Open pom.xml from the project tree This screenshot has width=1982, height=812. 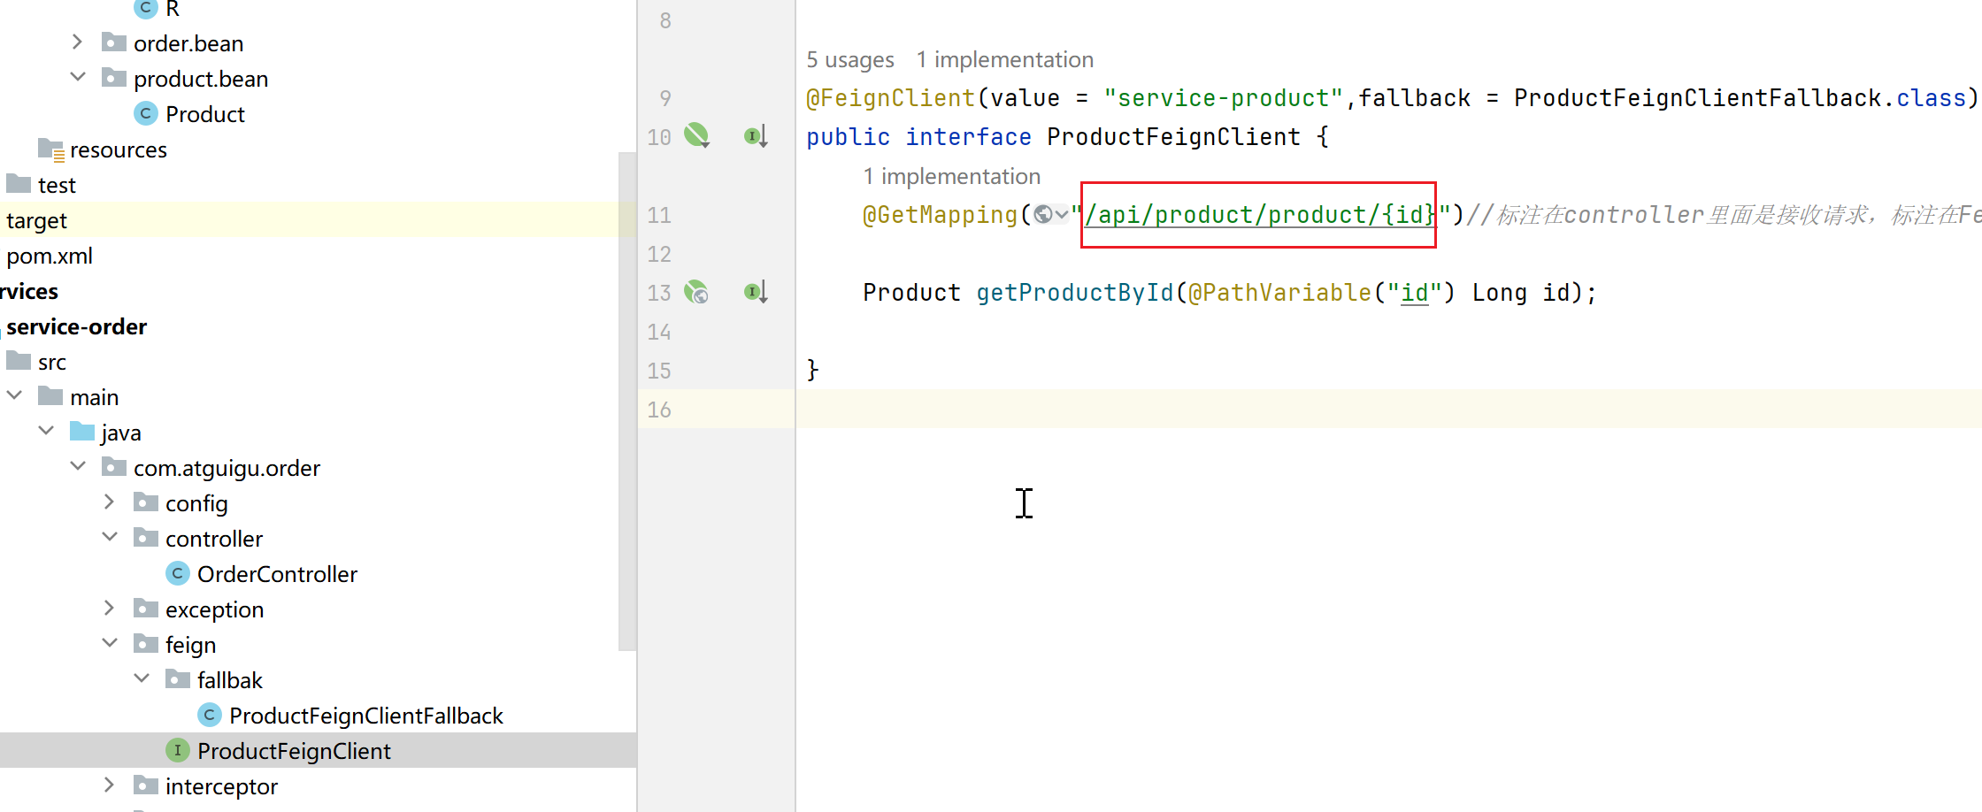pos(50,256)
